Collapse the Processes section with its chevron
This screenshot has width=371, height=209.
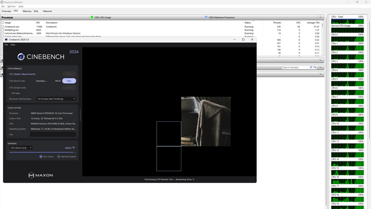coord(320,17)
